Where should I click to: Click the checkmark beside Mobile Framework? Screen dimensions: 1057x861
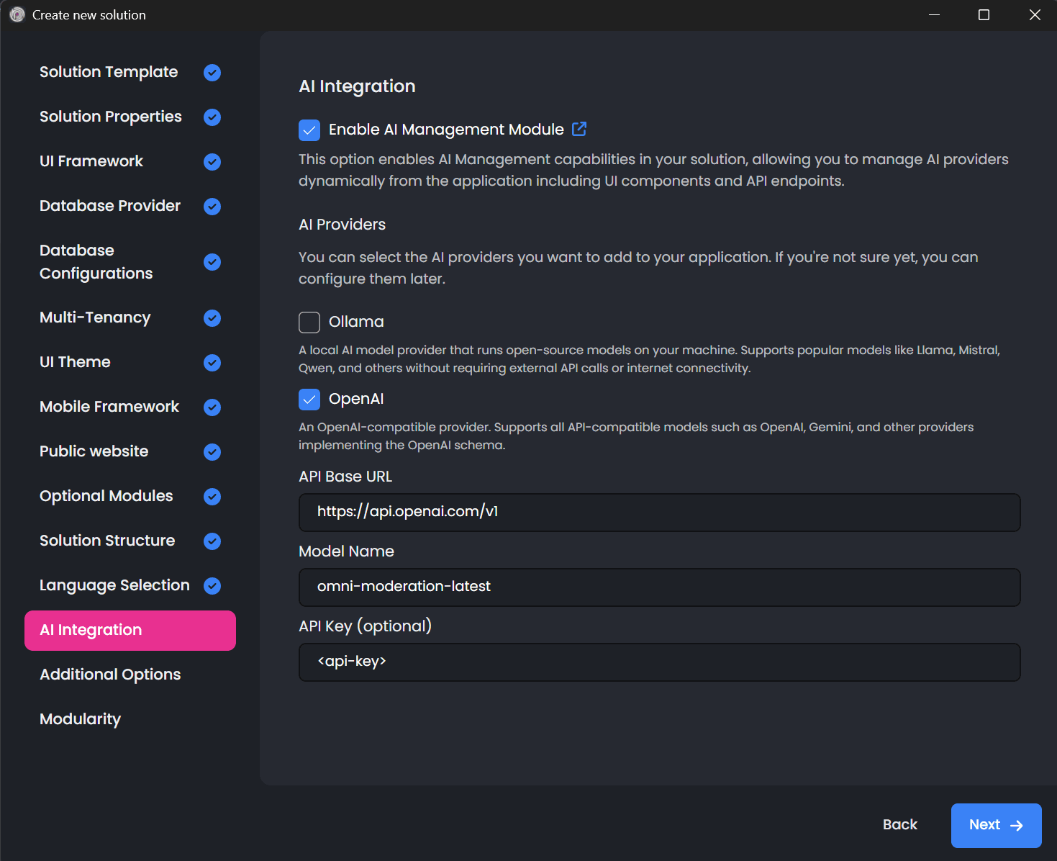click(212, 407)
